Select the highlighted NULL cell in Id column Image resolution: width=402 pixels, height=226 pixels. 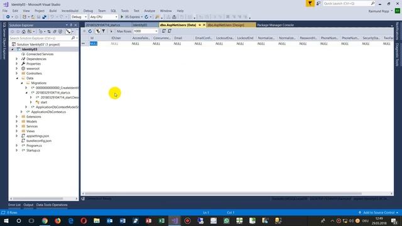coord(94,44)
